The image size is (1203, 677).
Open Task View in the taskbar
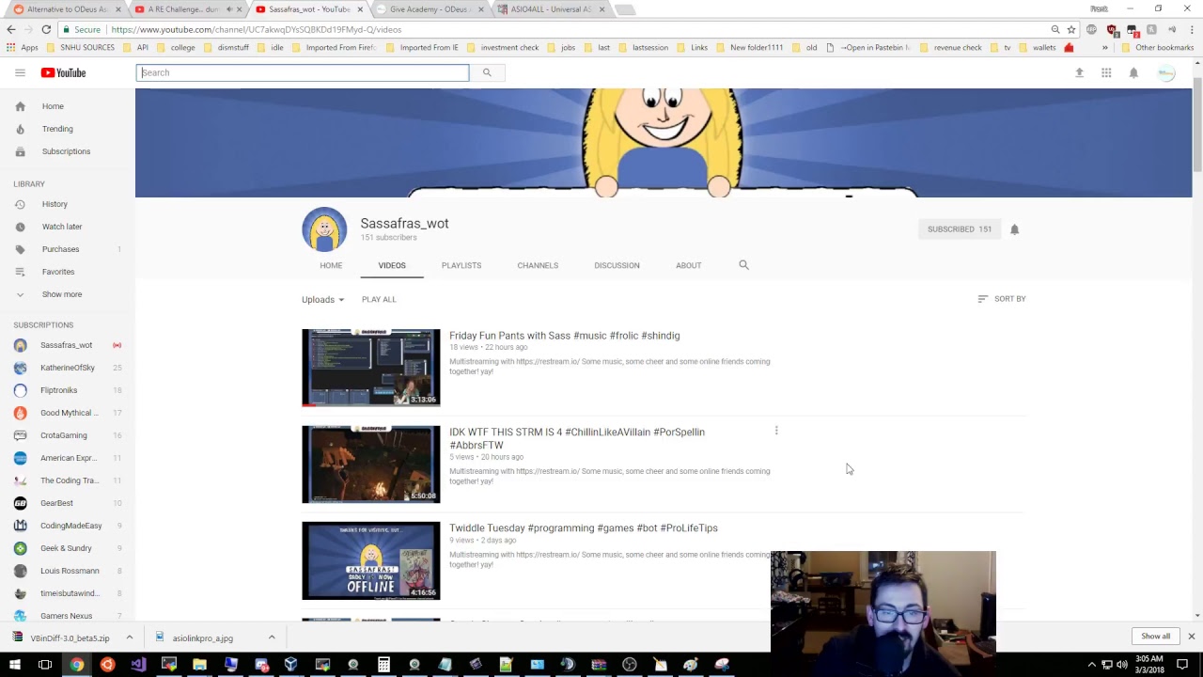pyautogui.click(x=45, y=665)
